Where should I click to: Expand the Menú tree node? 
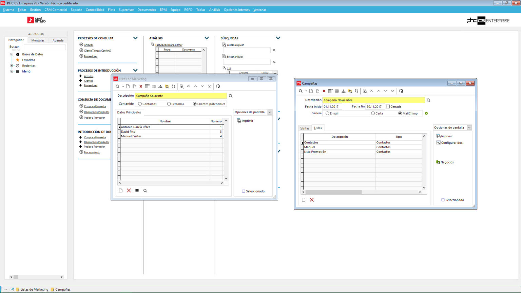coord(12,71)
